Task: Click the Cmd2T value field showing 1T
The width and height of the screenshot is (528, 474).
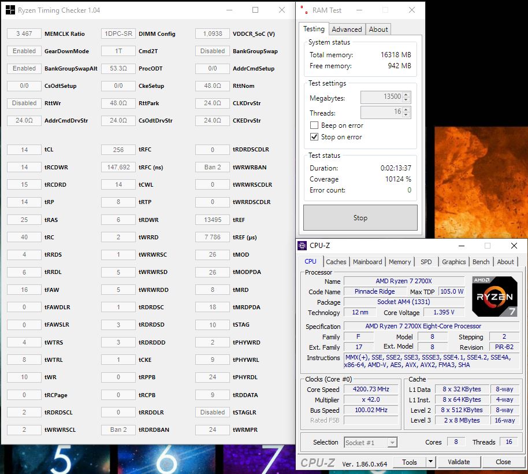Action: coord(118,51)
